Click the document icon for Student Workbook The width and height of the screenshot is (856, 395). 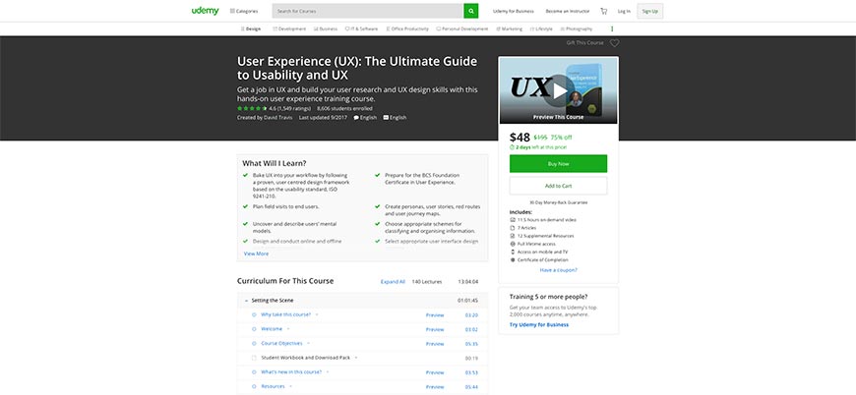254,358
